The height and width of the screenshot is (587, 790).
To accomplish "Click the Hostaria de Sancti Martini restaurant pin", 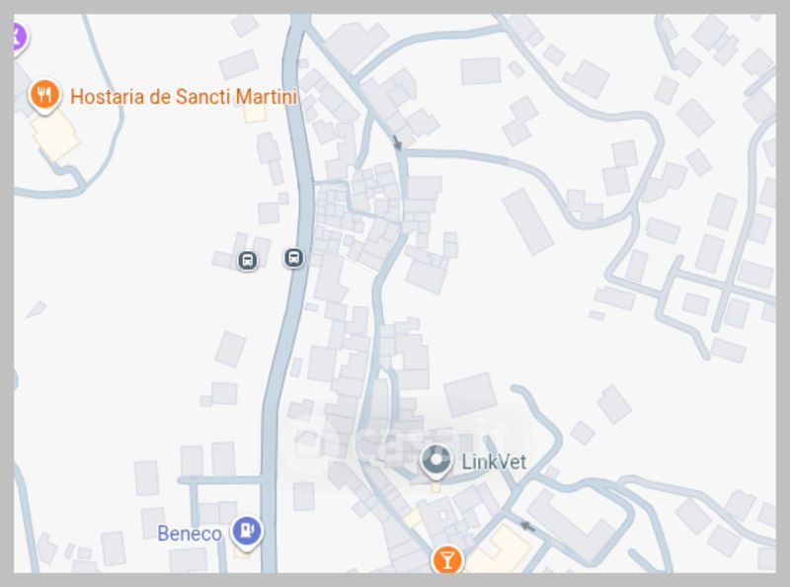I will coord(44,96).
